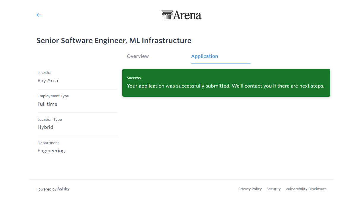Click the Ashby logo in footer
The height and width of the screenshot is (214, 363).
63,189
